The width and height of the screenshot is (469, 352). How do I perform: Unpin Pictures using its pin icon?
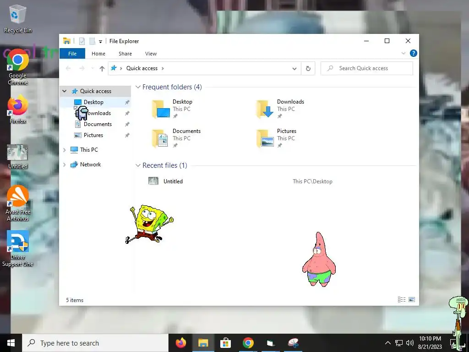127,135
